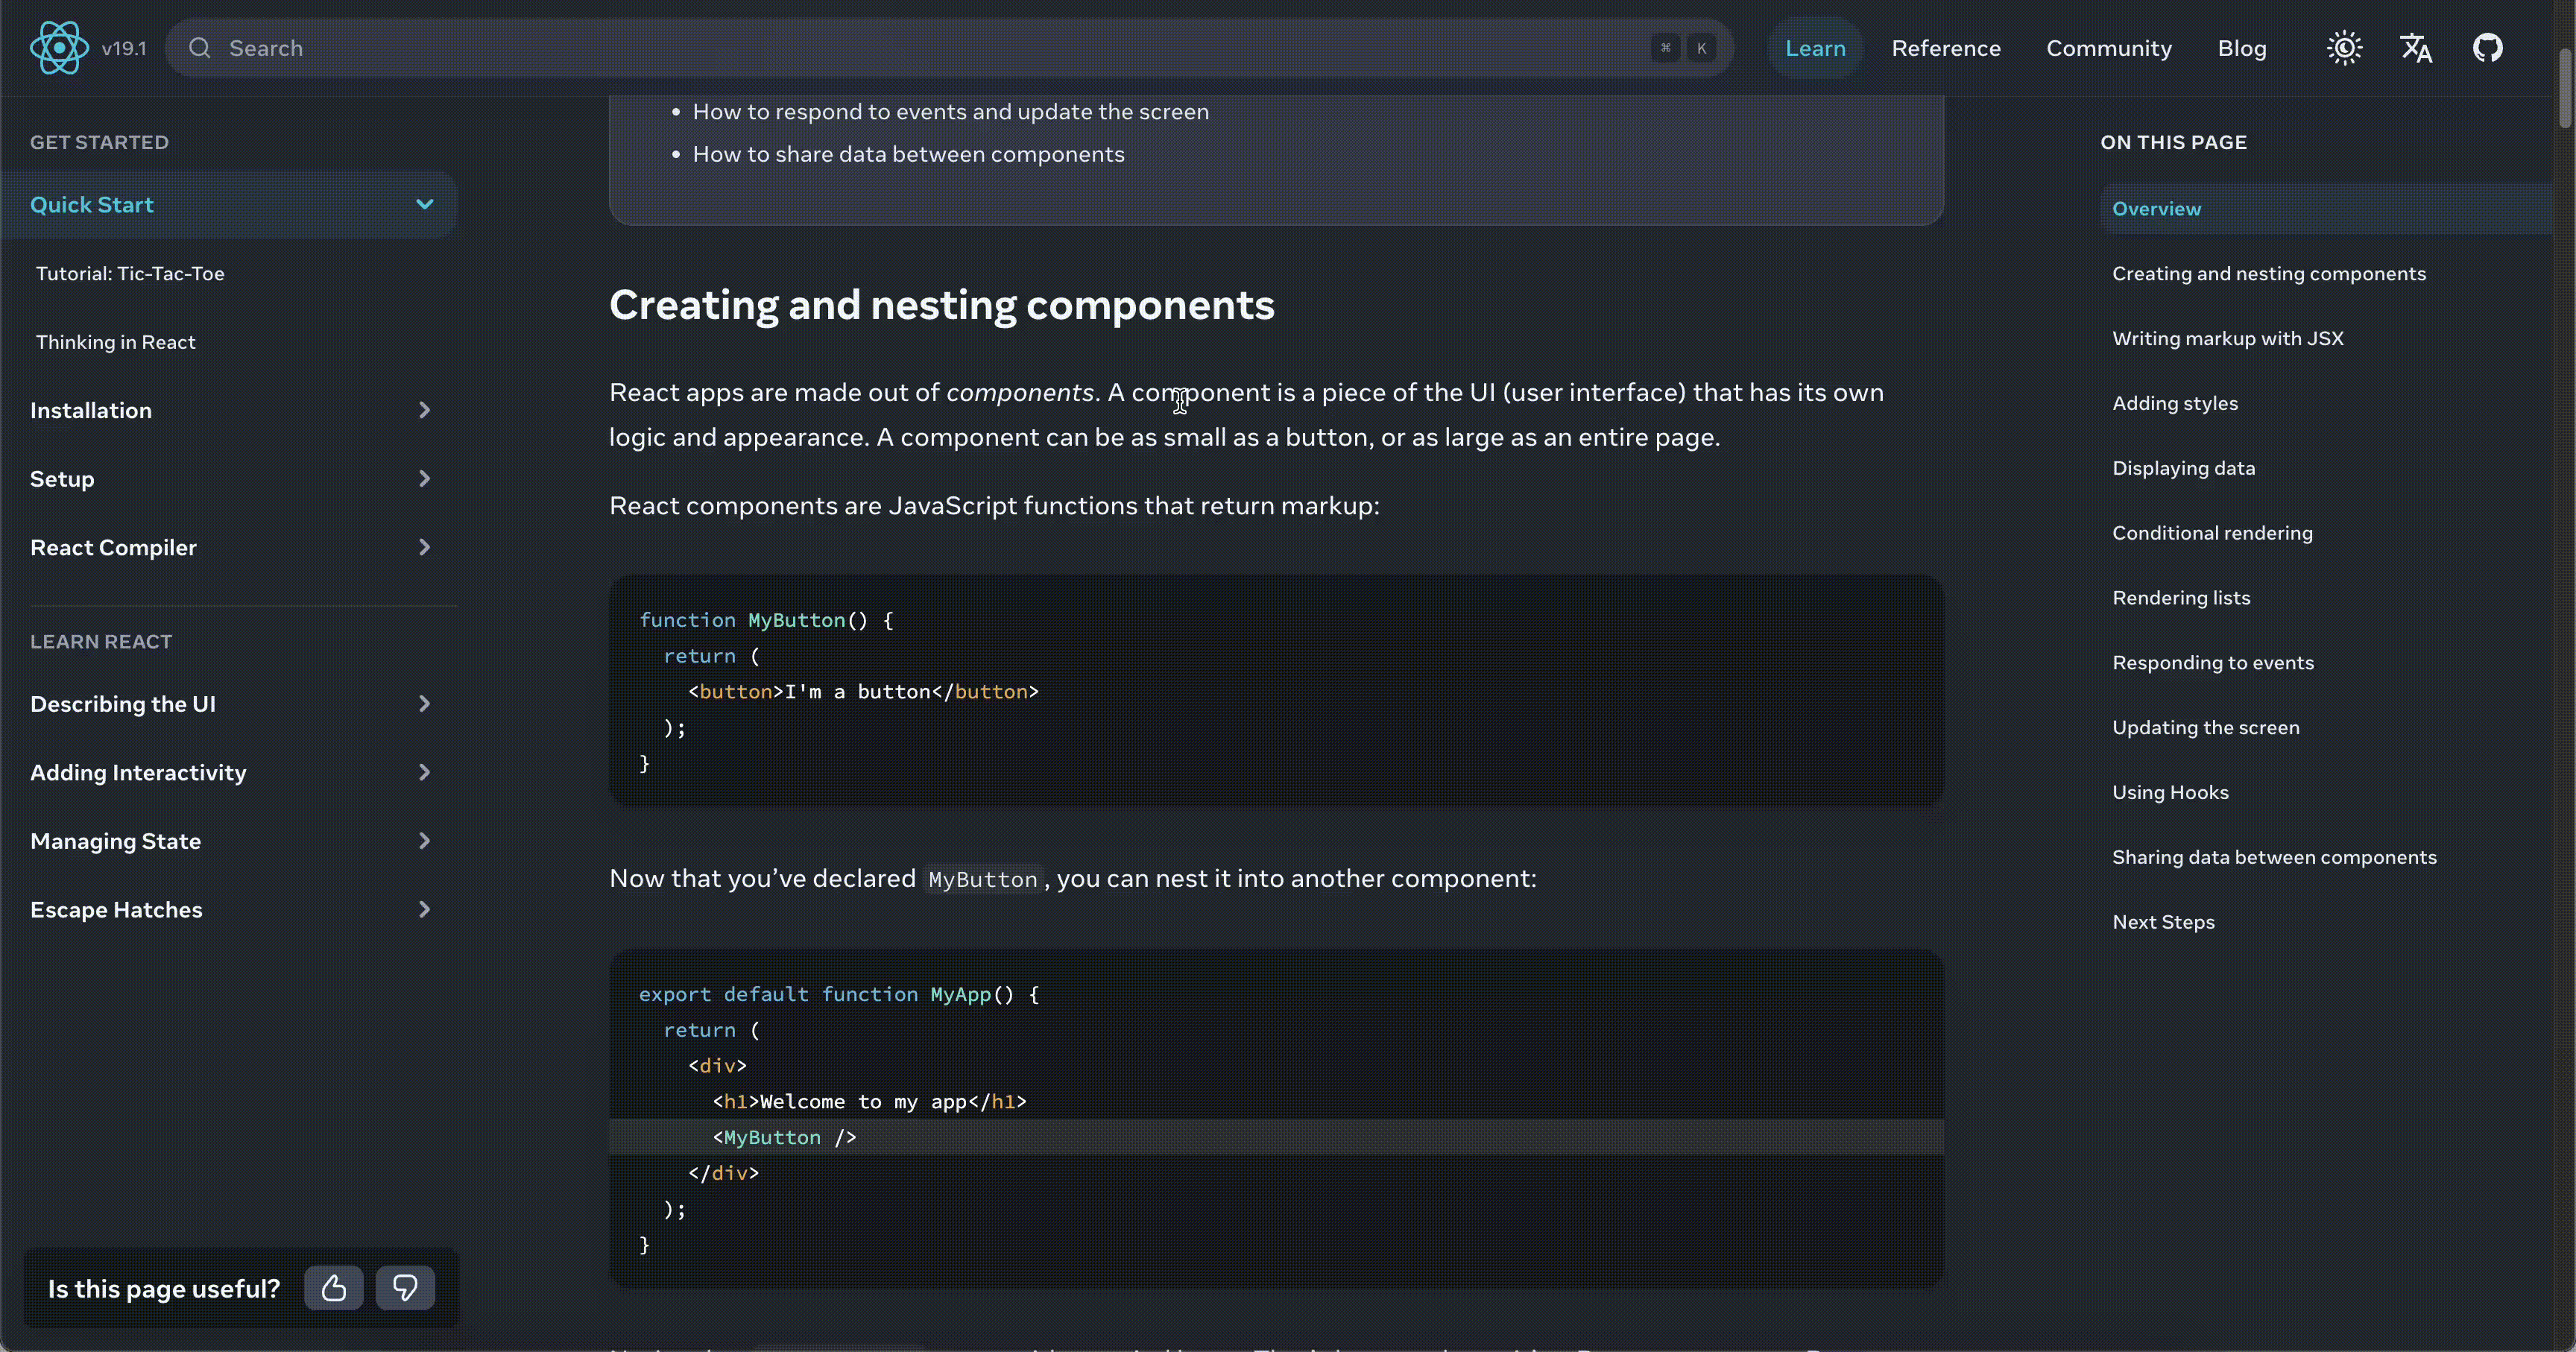This screenshot has height=1352, width=2576.
Task: Jump to Conditional rendering section
Action: (x=2212, y=533)
